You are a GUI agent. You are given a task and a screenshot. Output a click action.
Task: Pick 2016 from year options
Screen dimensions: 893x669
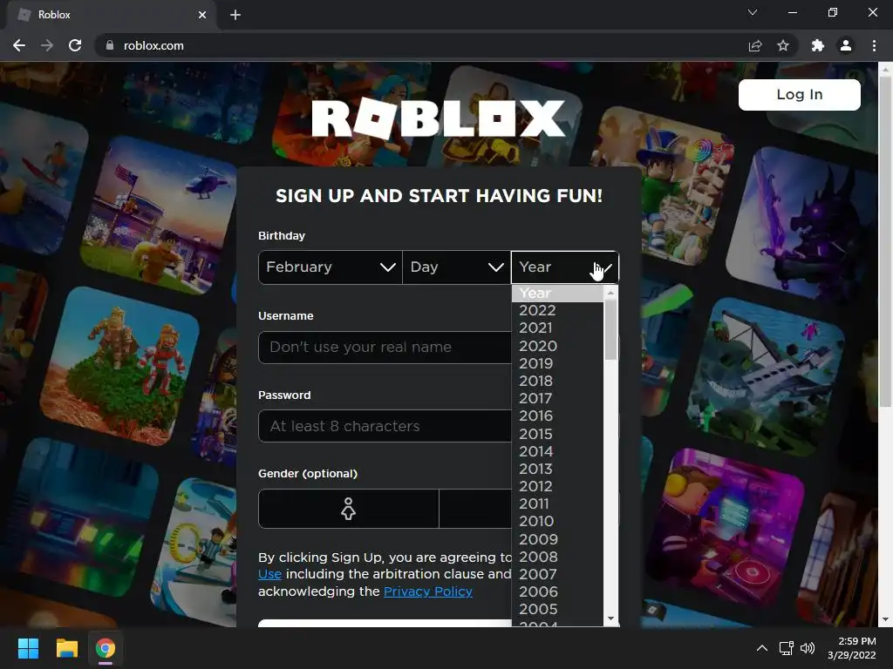[557, 416]
